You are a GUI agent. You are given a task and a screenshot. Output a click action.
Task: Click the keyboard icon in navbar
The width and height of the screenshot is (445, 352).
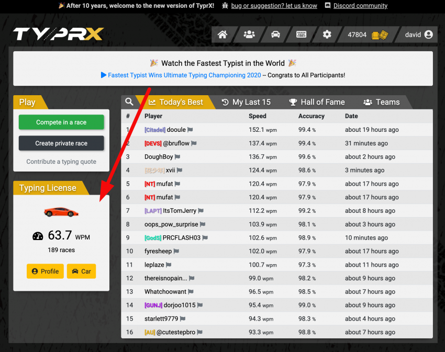pyautogui.click(x=301, y=35)
